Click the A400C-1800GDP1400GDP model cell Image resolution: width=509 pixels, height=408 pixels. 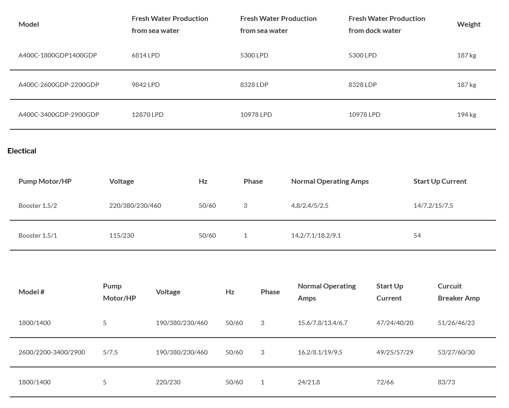point(58,55)
